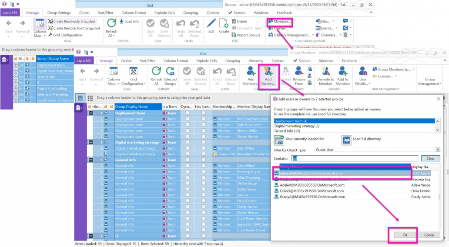Select GradyA@M365x393550.OnMicrosoft.com user row

click(352, 197)
